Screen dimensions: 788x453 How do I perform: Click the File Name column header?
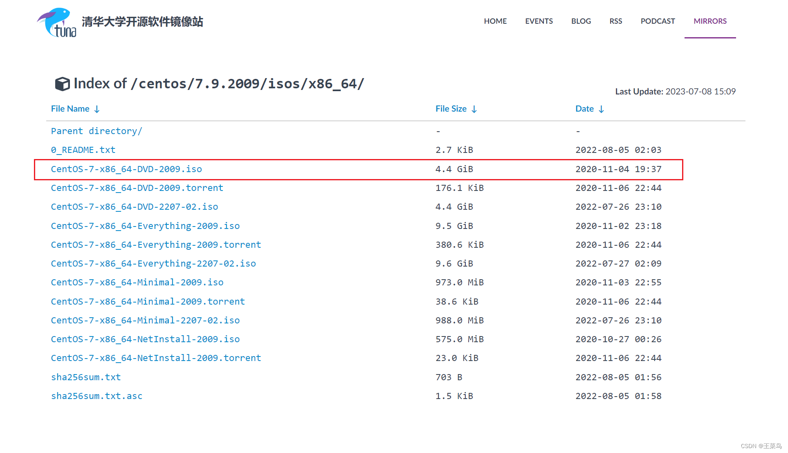pos(70,109)
